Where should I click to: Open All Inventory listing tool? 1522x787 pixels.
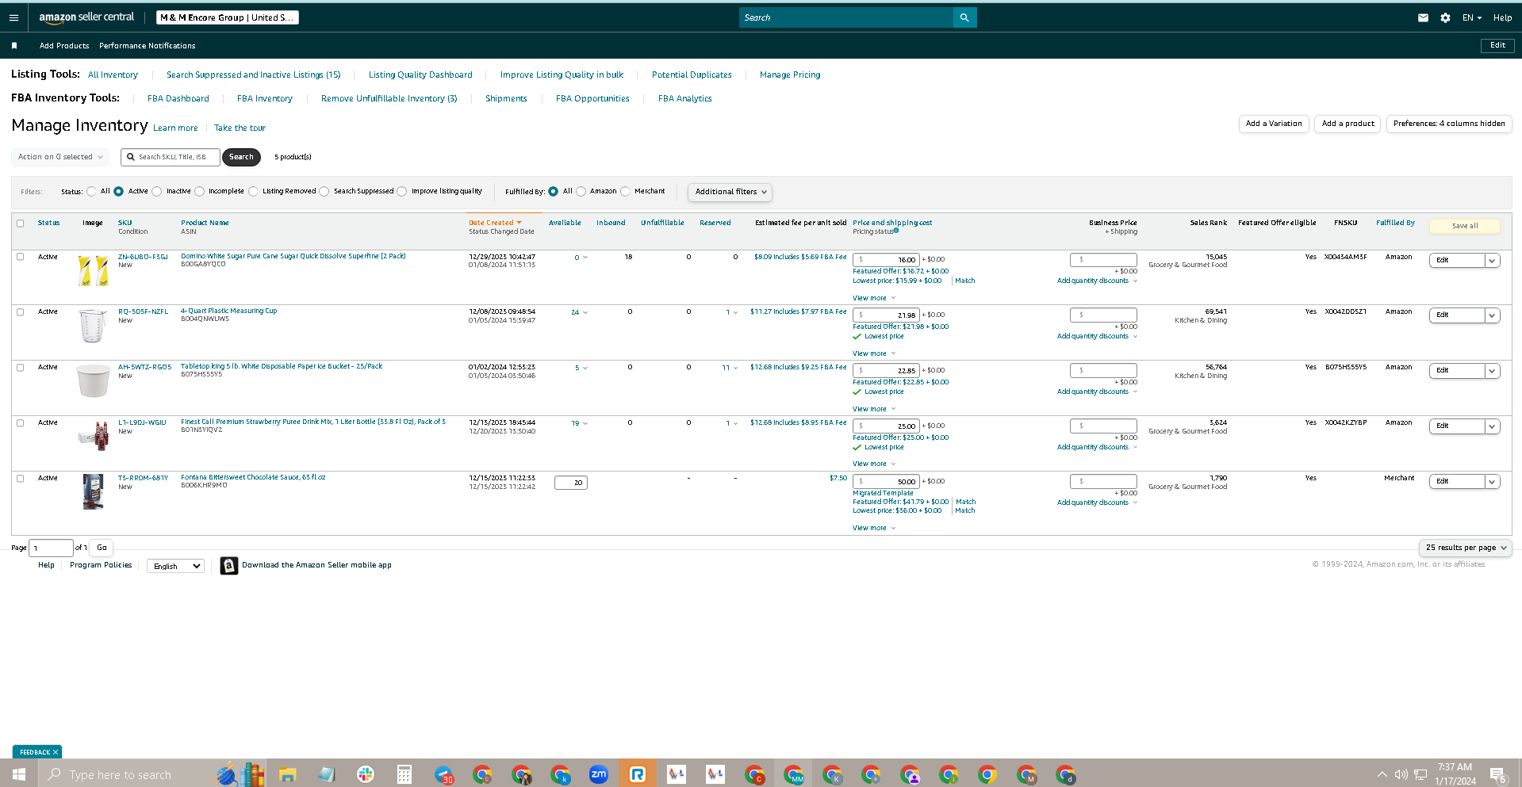(x=113, y=74)
